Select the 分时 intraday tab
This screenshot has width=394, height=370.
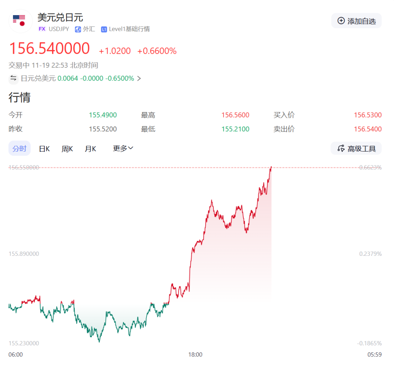(19, 148)
